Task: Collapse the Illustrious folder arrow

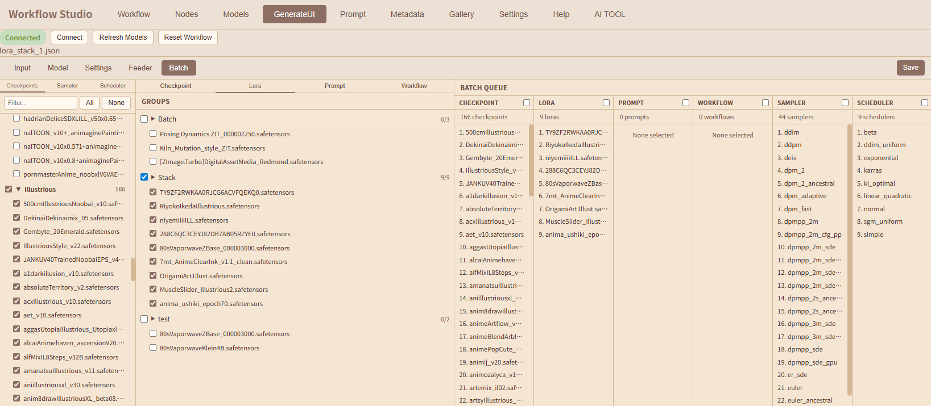Action: [x=19, y=189]
